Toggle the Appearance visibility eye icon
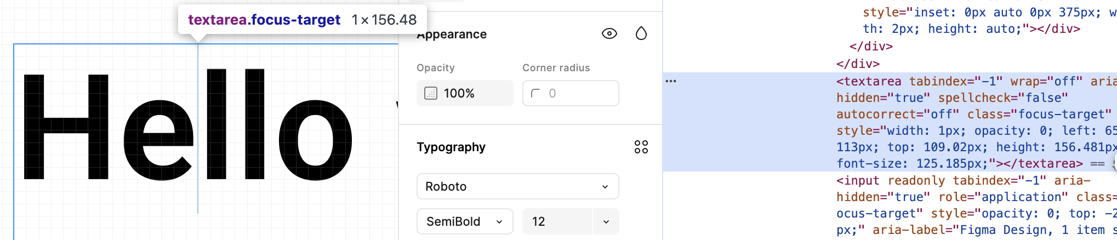Screen dimensions: 1117x240 [x=609, y=34]
